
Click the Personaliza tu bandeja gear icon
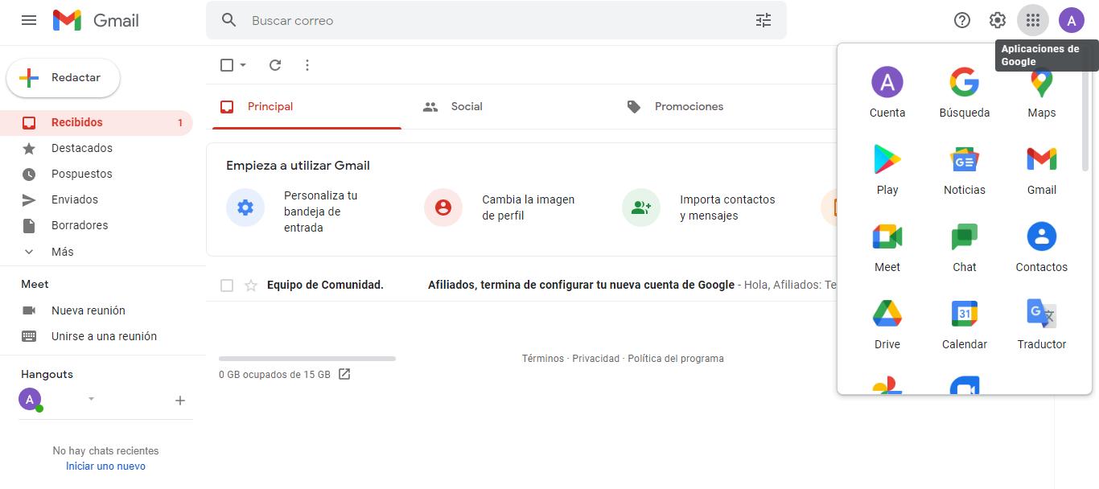point(245,208)
